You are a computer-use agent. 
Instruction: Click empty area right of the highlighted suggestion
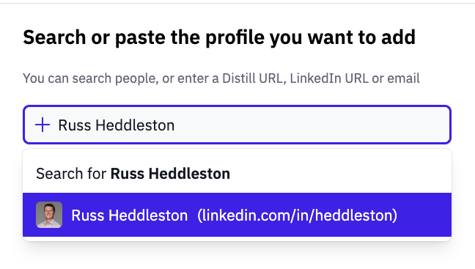[x=424, y=215]
